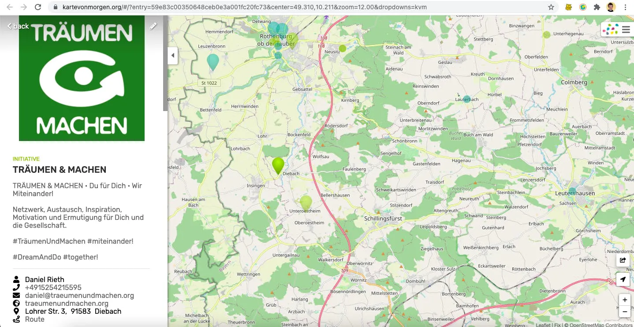
Task: Zoom out with the minus button
Action: (x=624, y=312)
